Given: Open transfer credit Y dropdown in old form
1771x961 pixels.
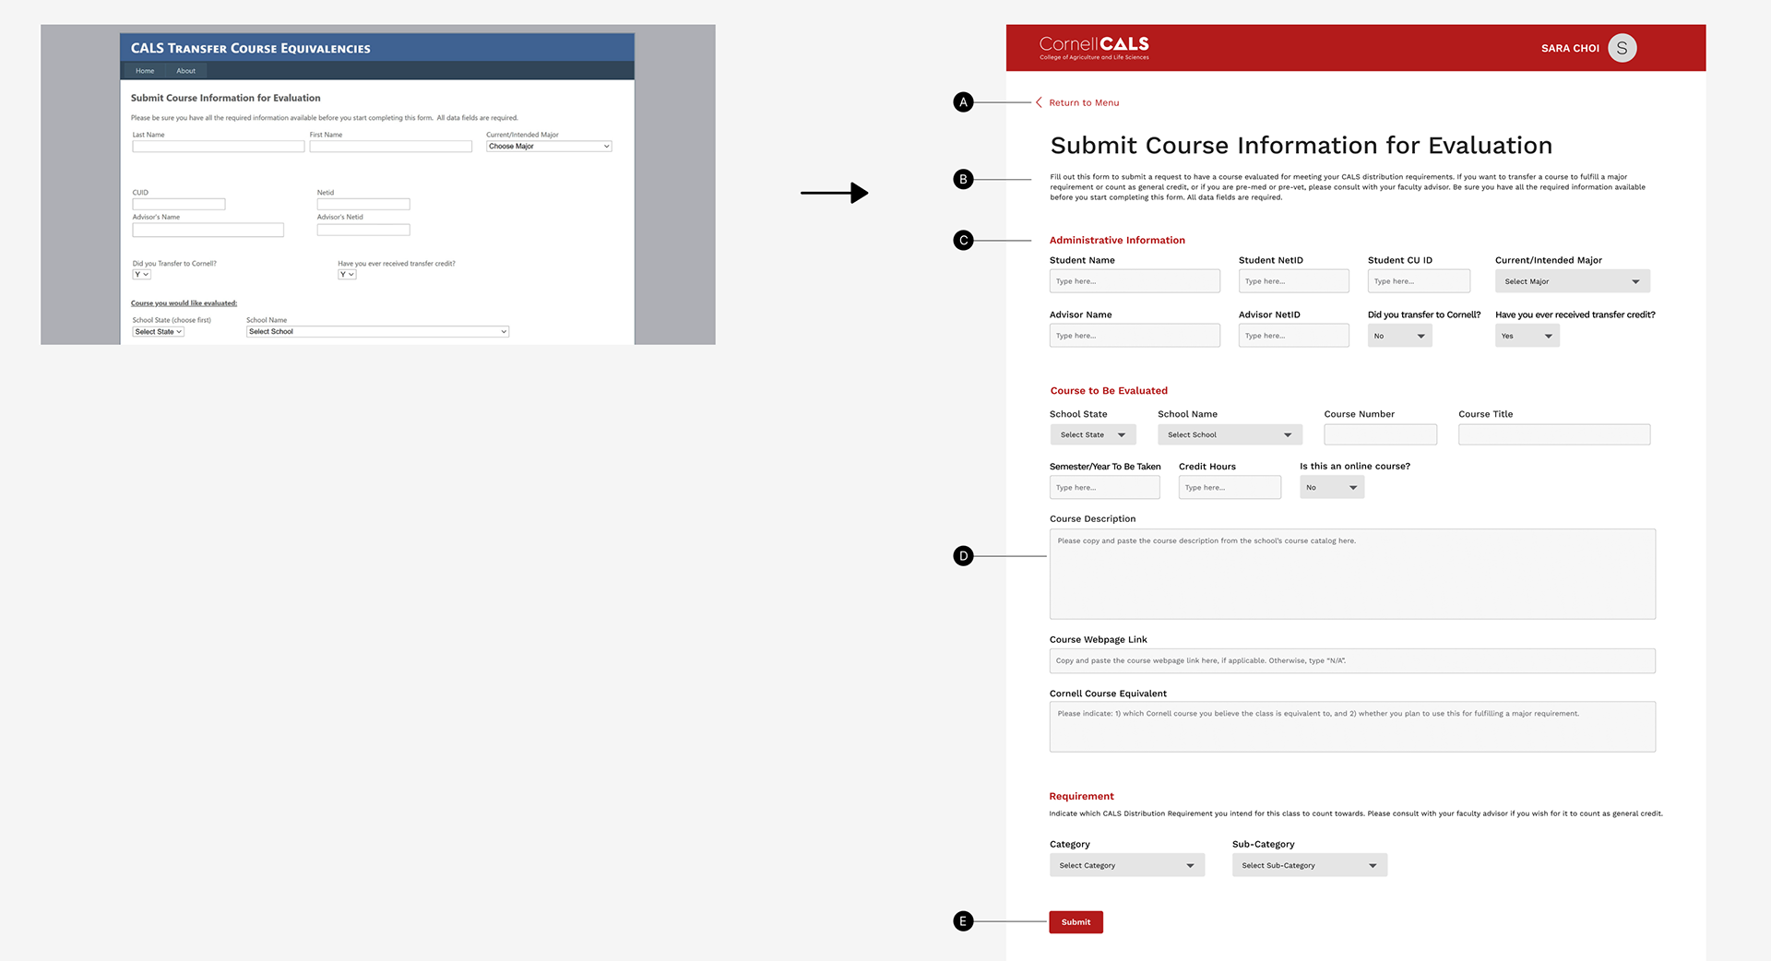Looking at the screenshot, I should 347,275.
